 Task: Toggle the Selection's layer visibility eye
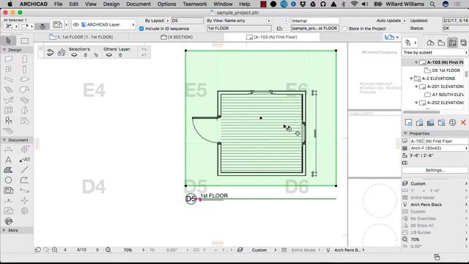click(74, 55)
